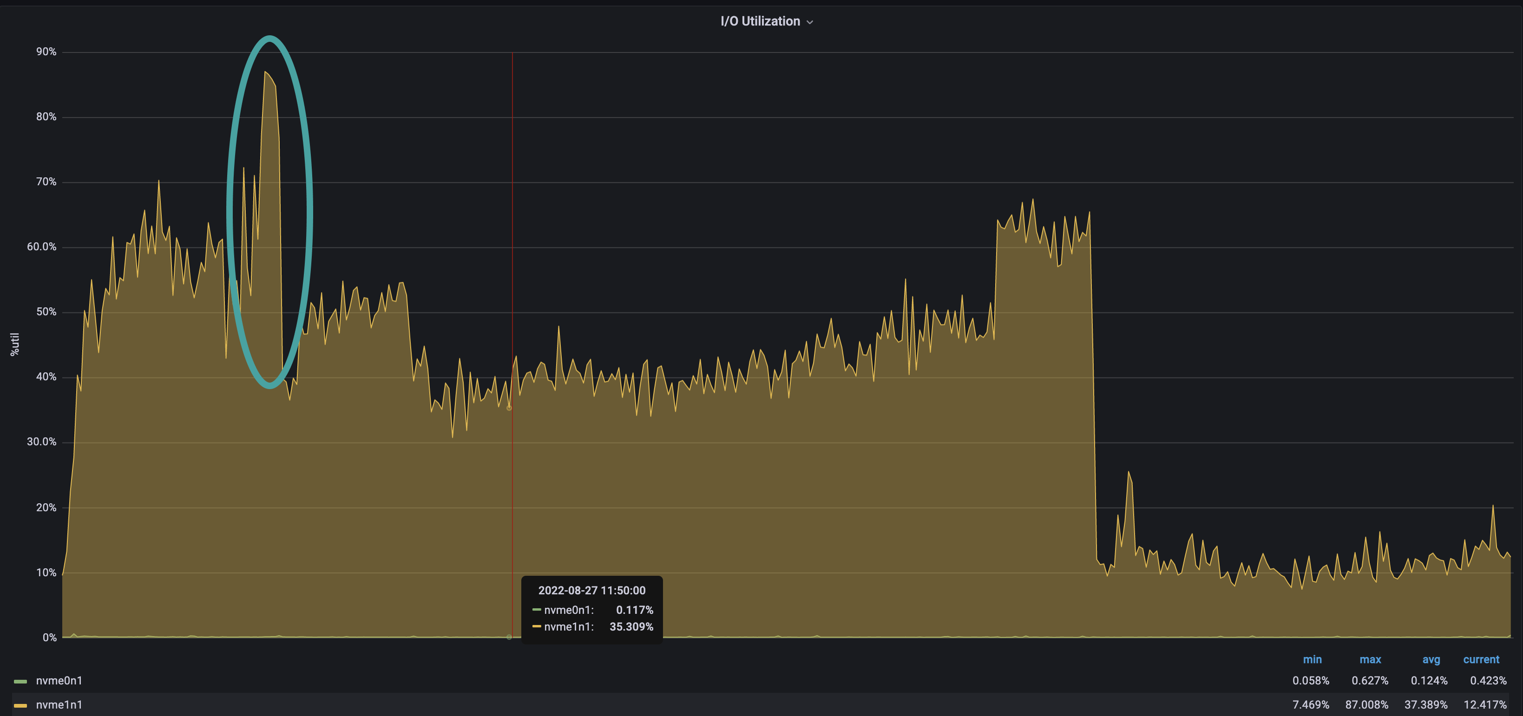
Task: Sort legend by the min column
Action: pyautogui.click(x=1313, y=659)
